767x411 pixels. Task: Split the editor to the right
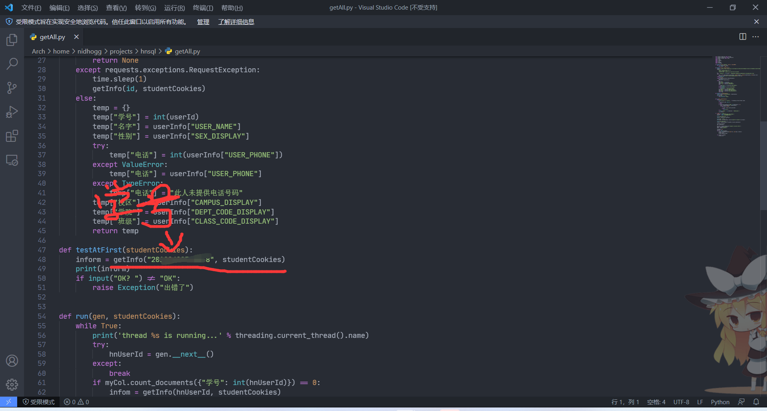pos(743,37)
